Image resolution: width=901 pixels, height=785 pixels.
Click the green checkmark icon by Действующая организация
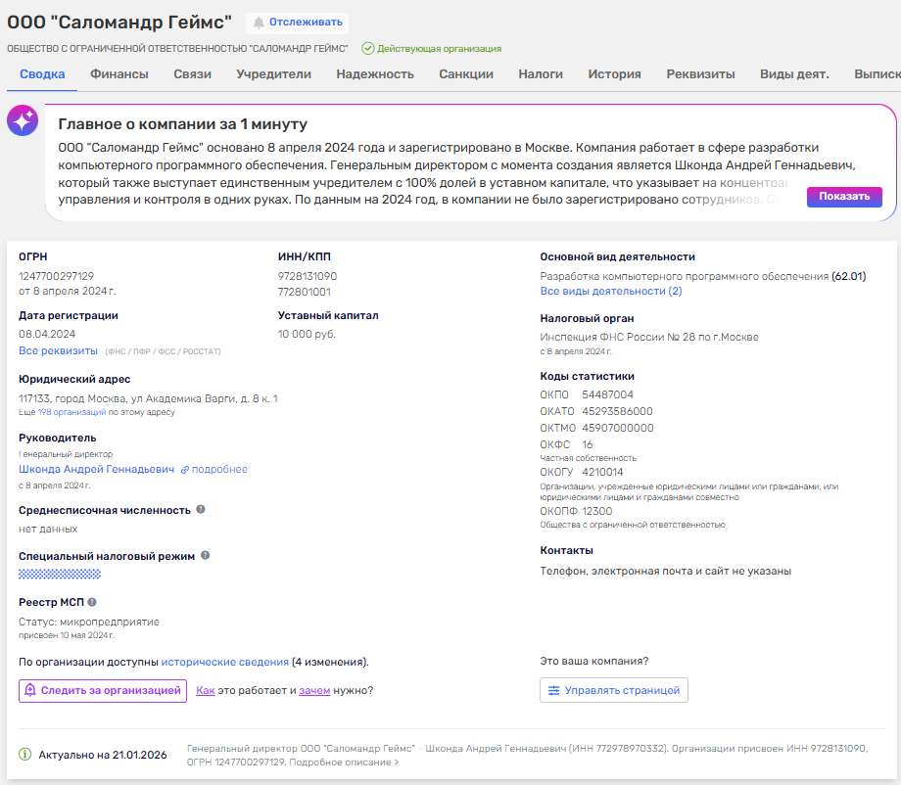[368, 48]
